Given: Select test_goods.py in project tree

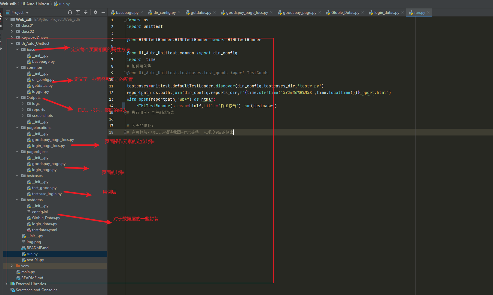Looking at the screenshot, I should pyautogui.click(x=44, y=188).
